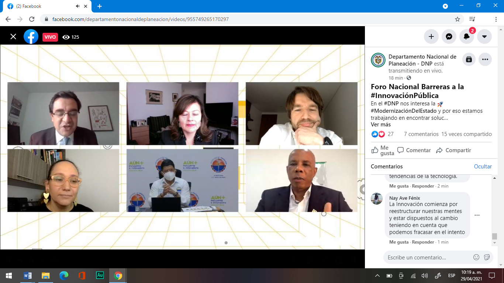Open the emoji picker in comment box
The width and height of the screenshot is (504, 283).
point(476,257)
